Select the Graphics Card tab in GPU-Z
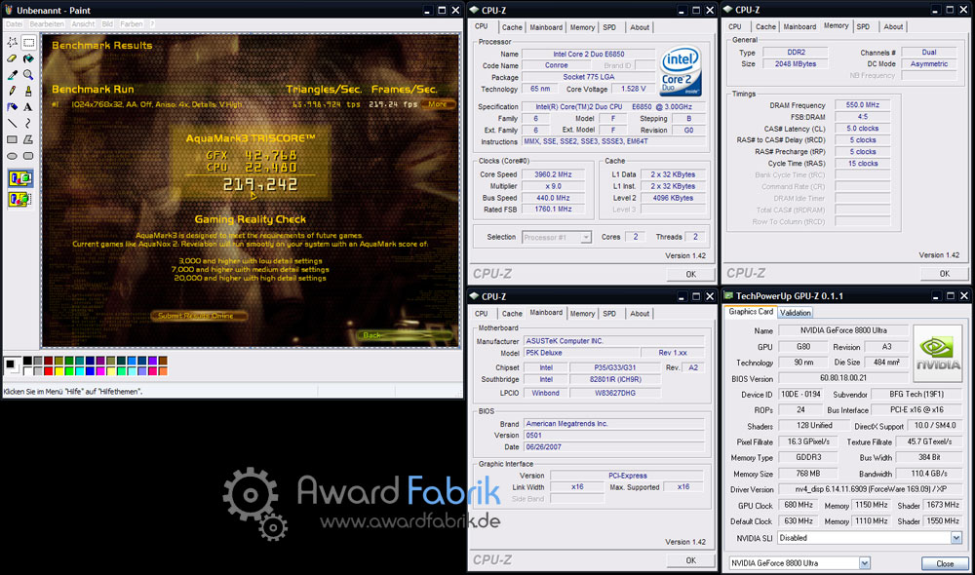975x575 pixels. [751, 312]
